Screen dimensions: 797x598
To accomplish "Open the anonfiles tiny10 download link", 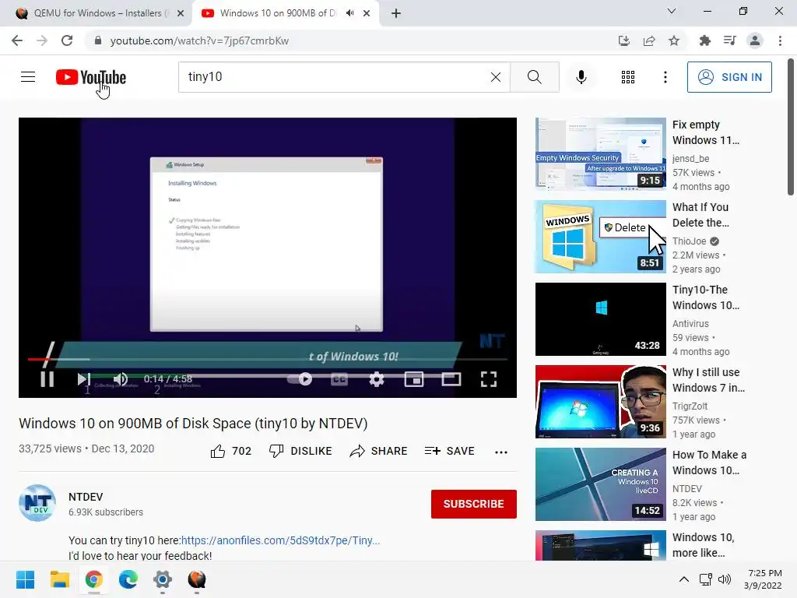I will (280, 540).
